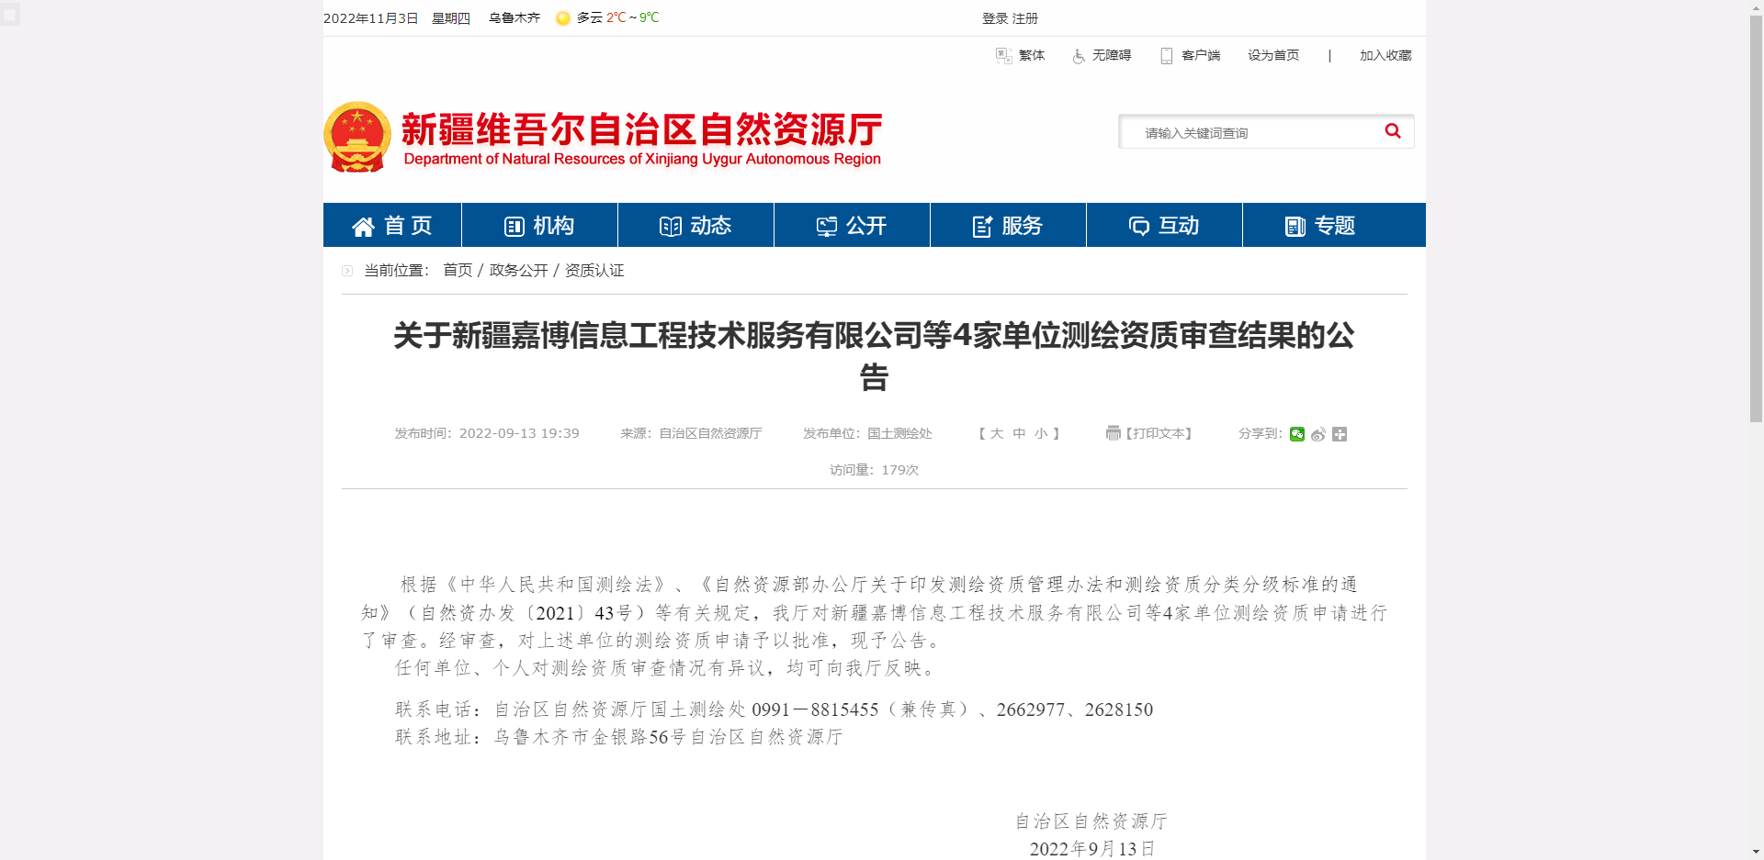Click the weather sun icon in top bar
Image resolution: width=1764 pixels, height=860 pixels.
tap(563, 17)
